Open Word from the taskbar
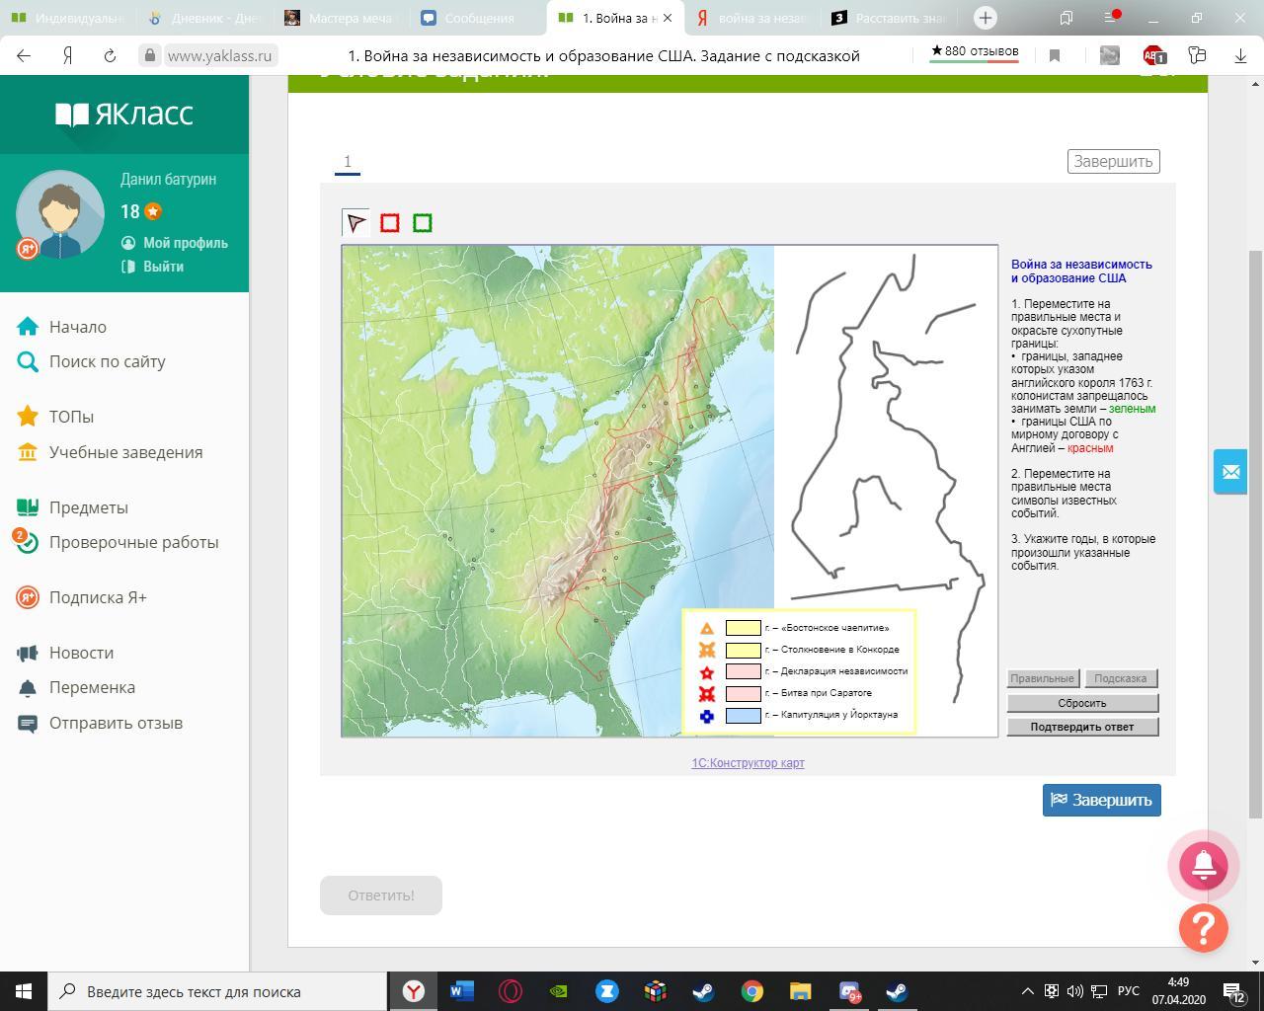 coord(461,991)
